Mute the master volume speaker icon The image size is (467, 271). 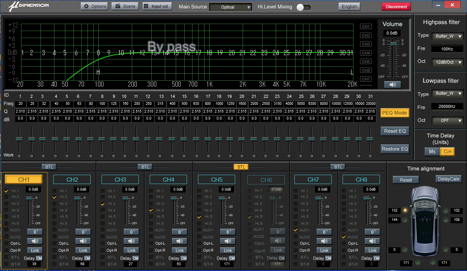pyautogui.click(x=392, y=85)
